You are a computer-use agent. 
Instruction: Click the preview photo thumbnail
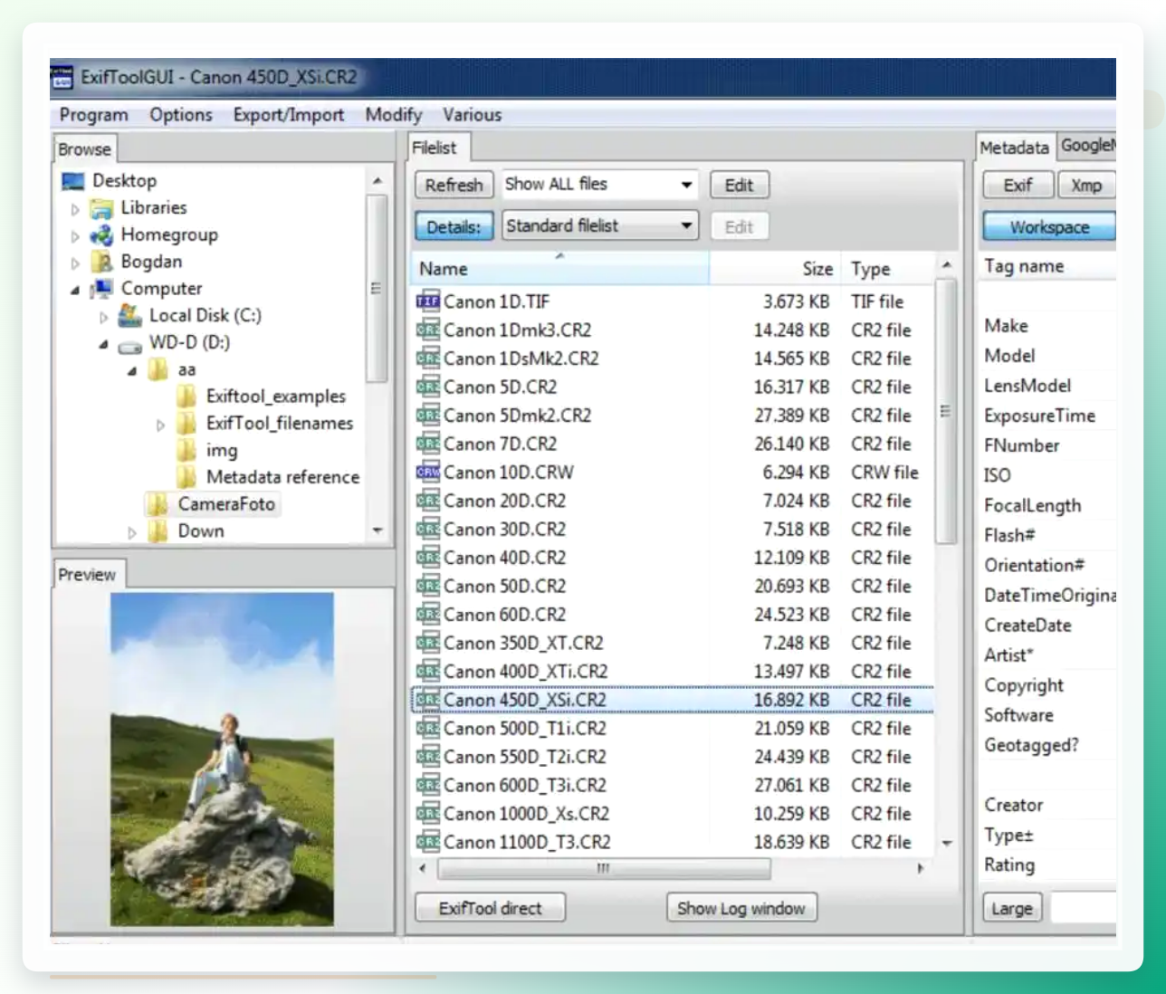[x=222, y=759]
